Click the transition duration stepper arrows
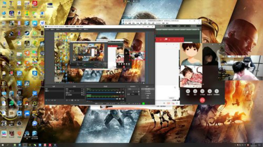 pos(139,94)
